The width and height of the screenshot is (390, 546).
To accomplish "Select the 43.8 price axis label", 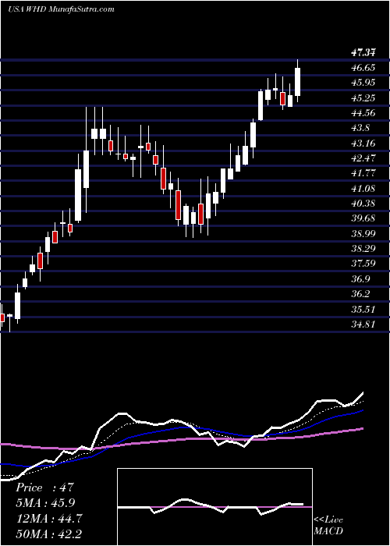I will tap(360, 128).
